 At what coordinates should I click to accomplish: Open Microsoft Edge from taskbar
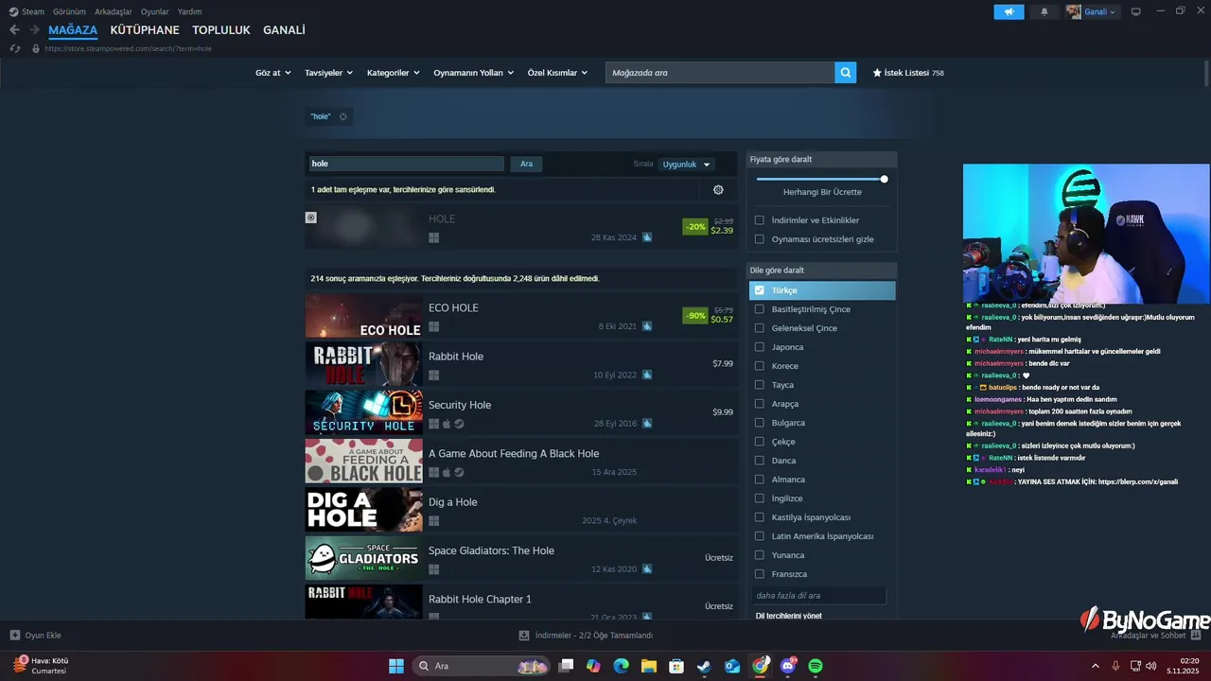(621, 666)
